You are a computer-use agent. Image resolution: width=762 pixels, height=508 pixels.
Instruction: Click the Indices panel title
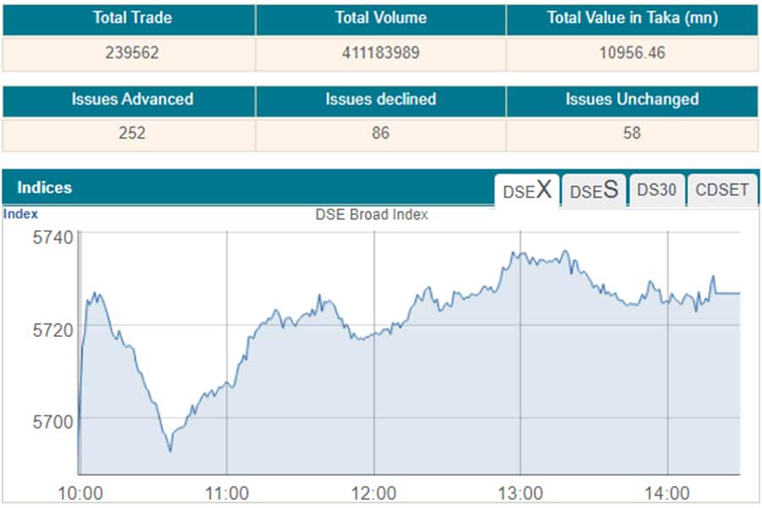[x=45, y=188]
